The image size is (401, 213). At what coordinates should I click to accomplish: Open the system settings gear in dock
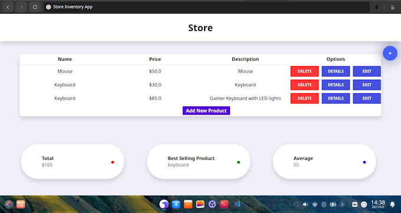(x=212, y=204)
